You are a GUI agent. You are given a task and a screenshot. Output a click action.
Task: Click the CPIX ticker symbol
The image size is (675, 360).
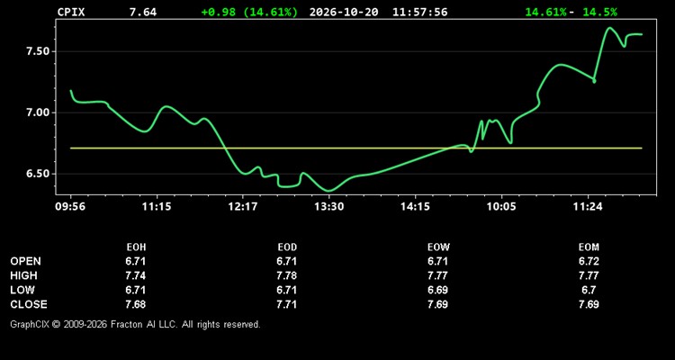pyautogui.click(x=71, y=12)
